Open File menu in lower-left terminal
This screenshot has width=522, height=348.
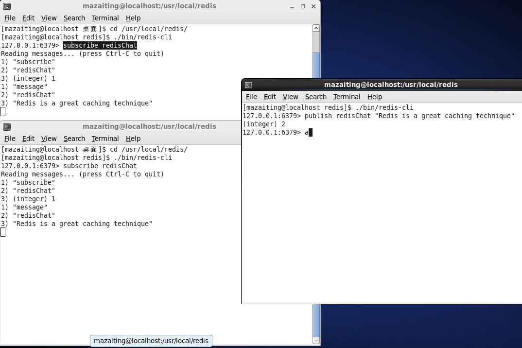pos(10,139)
